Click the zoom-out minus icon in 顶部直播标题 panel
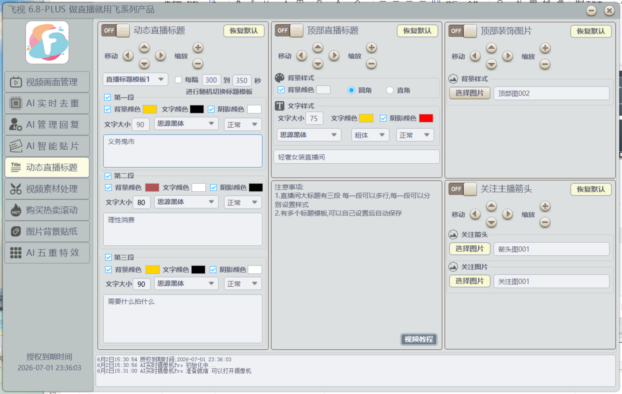Image resolution: width=622 pixels, height=394 pixels. [x=371, y=64]
